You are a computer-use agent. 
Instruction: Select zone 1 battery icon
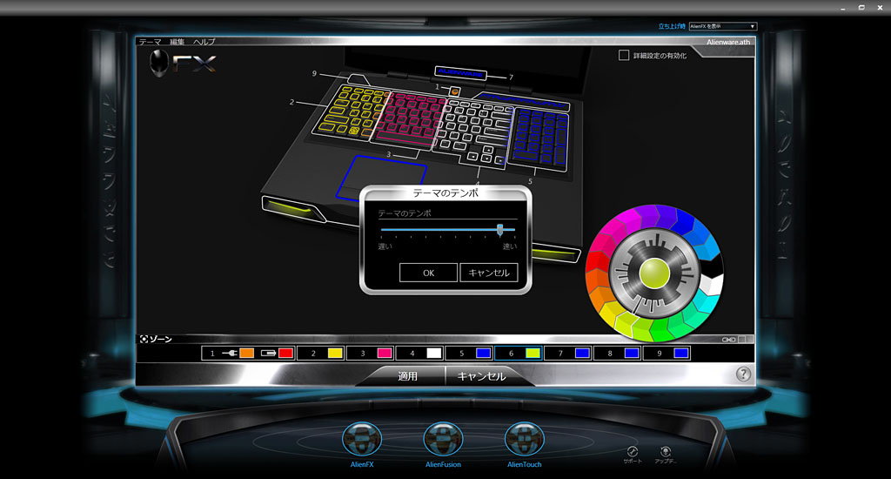[268, 354]
